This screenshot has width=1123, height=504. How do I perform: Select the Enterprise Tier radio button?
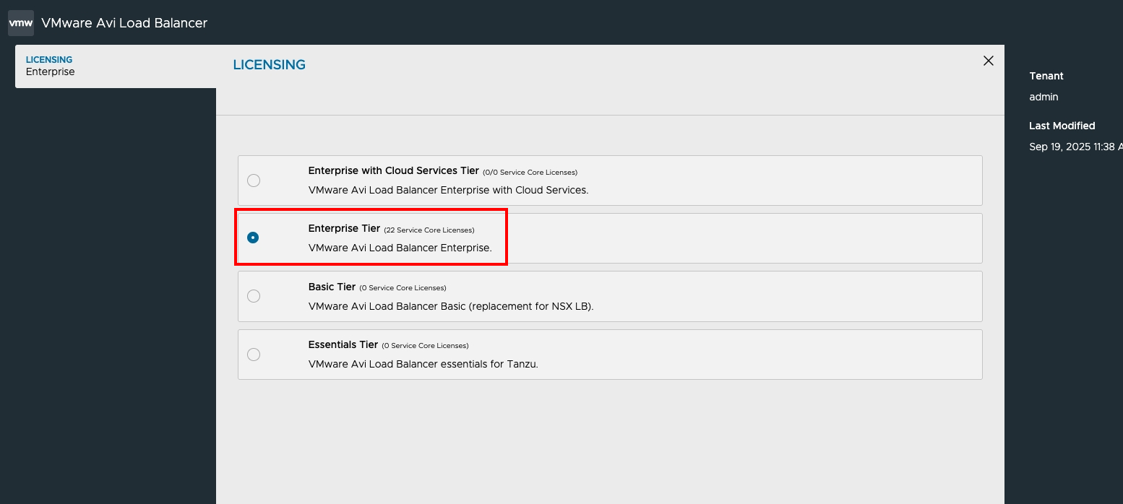tap(253, 238)
